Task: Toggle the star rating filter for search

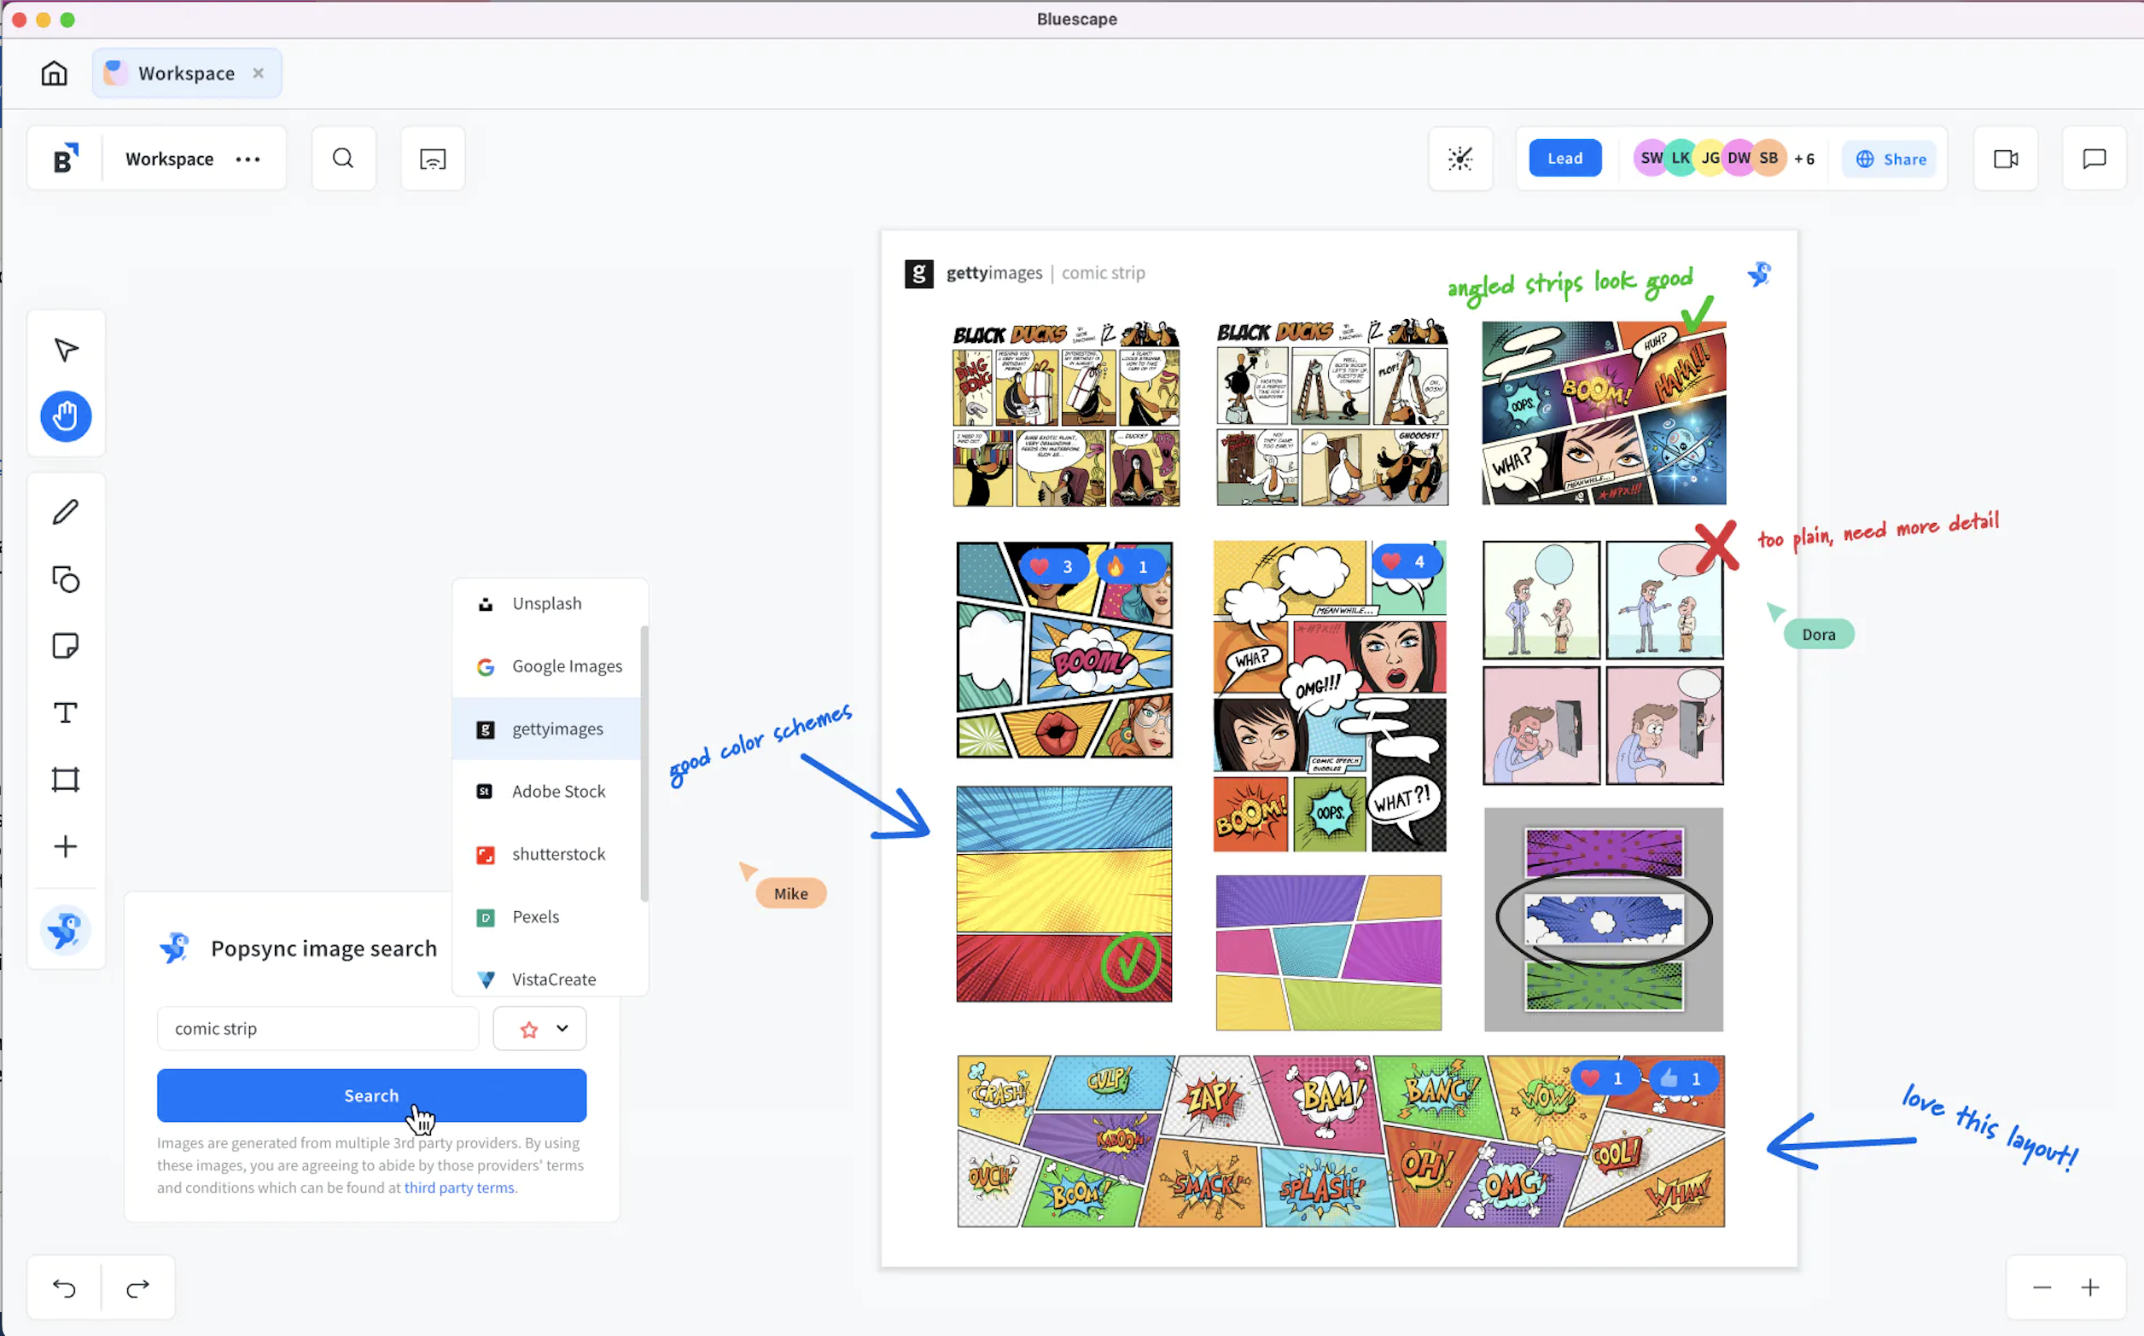Action: [x=528, y=1028]
